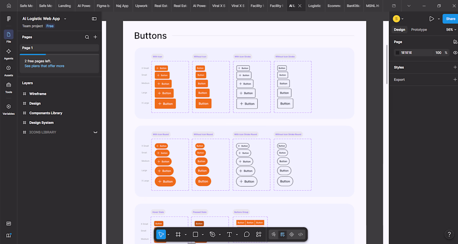Go to the home tab icon

(9, 5)
